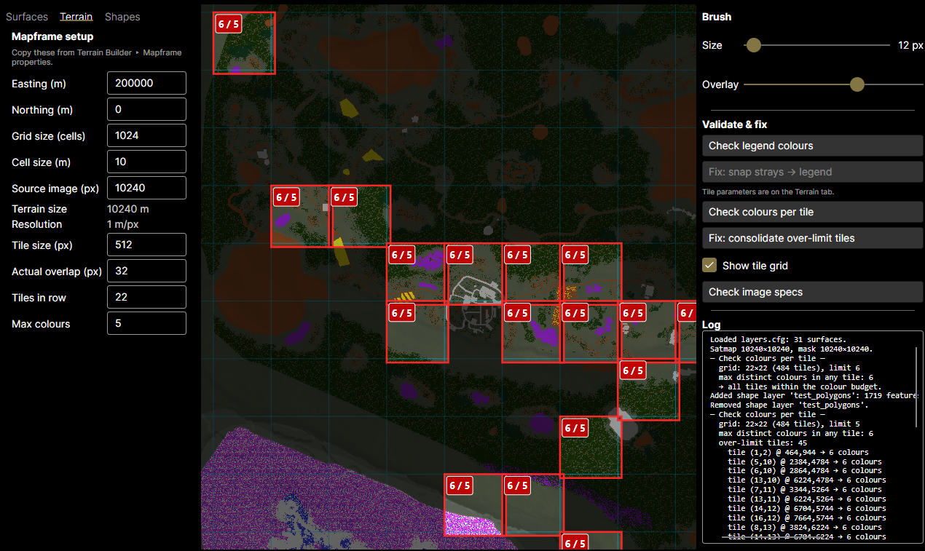The image size is (925, 551).
Task: Click the yellow polygon in the upper map area
Action: tap(350, 108)
